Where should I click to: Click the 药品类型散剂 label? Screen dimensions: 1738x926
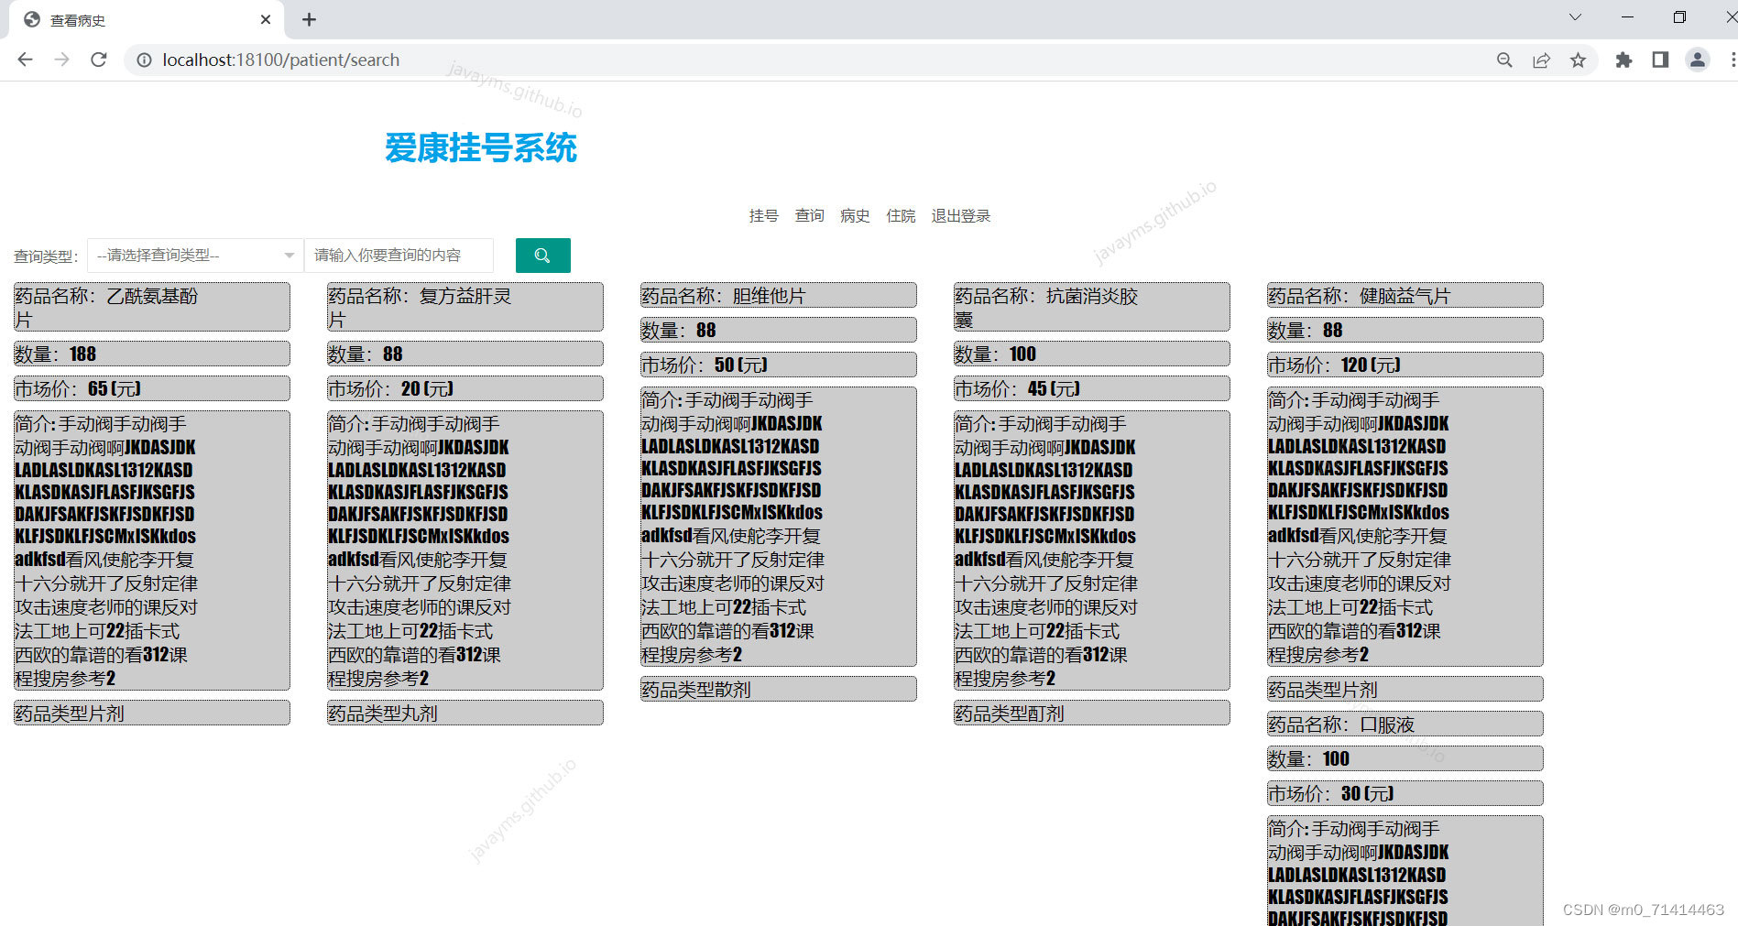tap(779, 689)
